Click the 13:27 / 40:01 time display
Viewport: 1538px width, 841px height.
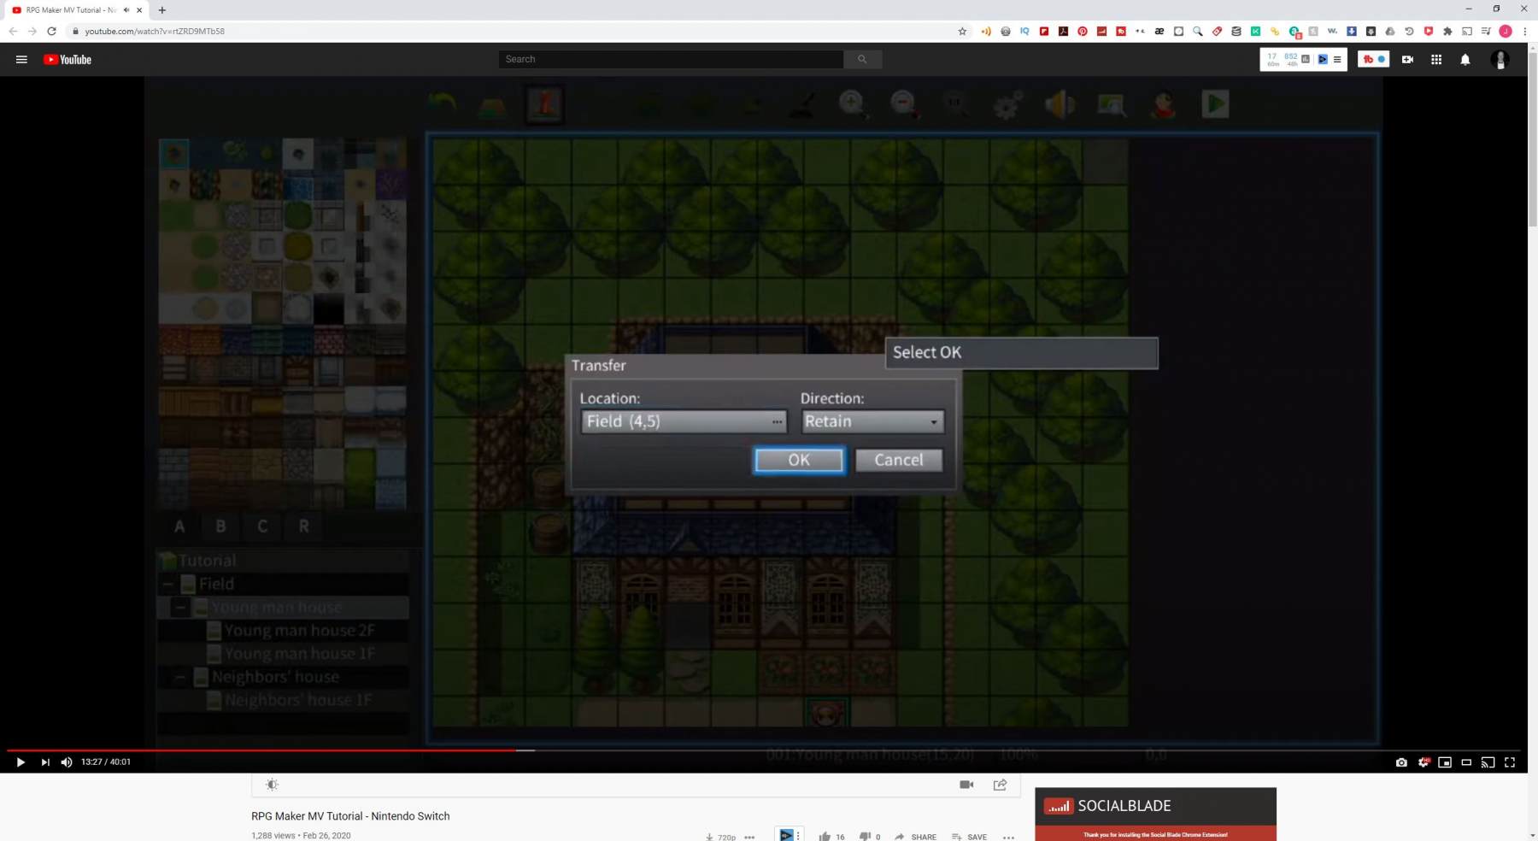(106, 762)
